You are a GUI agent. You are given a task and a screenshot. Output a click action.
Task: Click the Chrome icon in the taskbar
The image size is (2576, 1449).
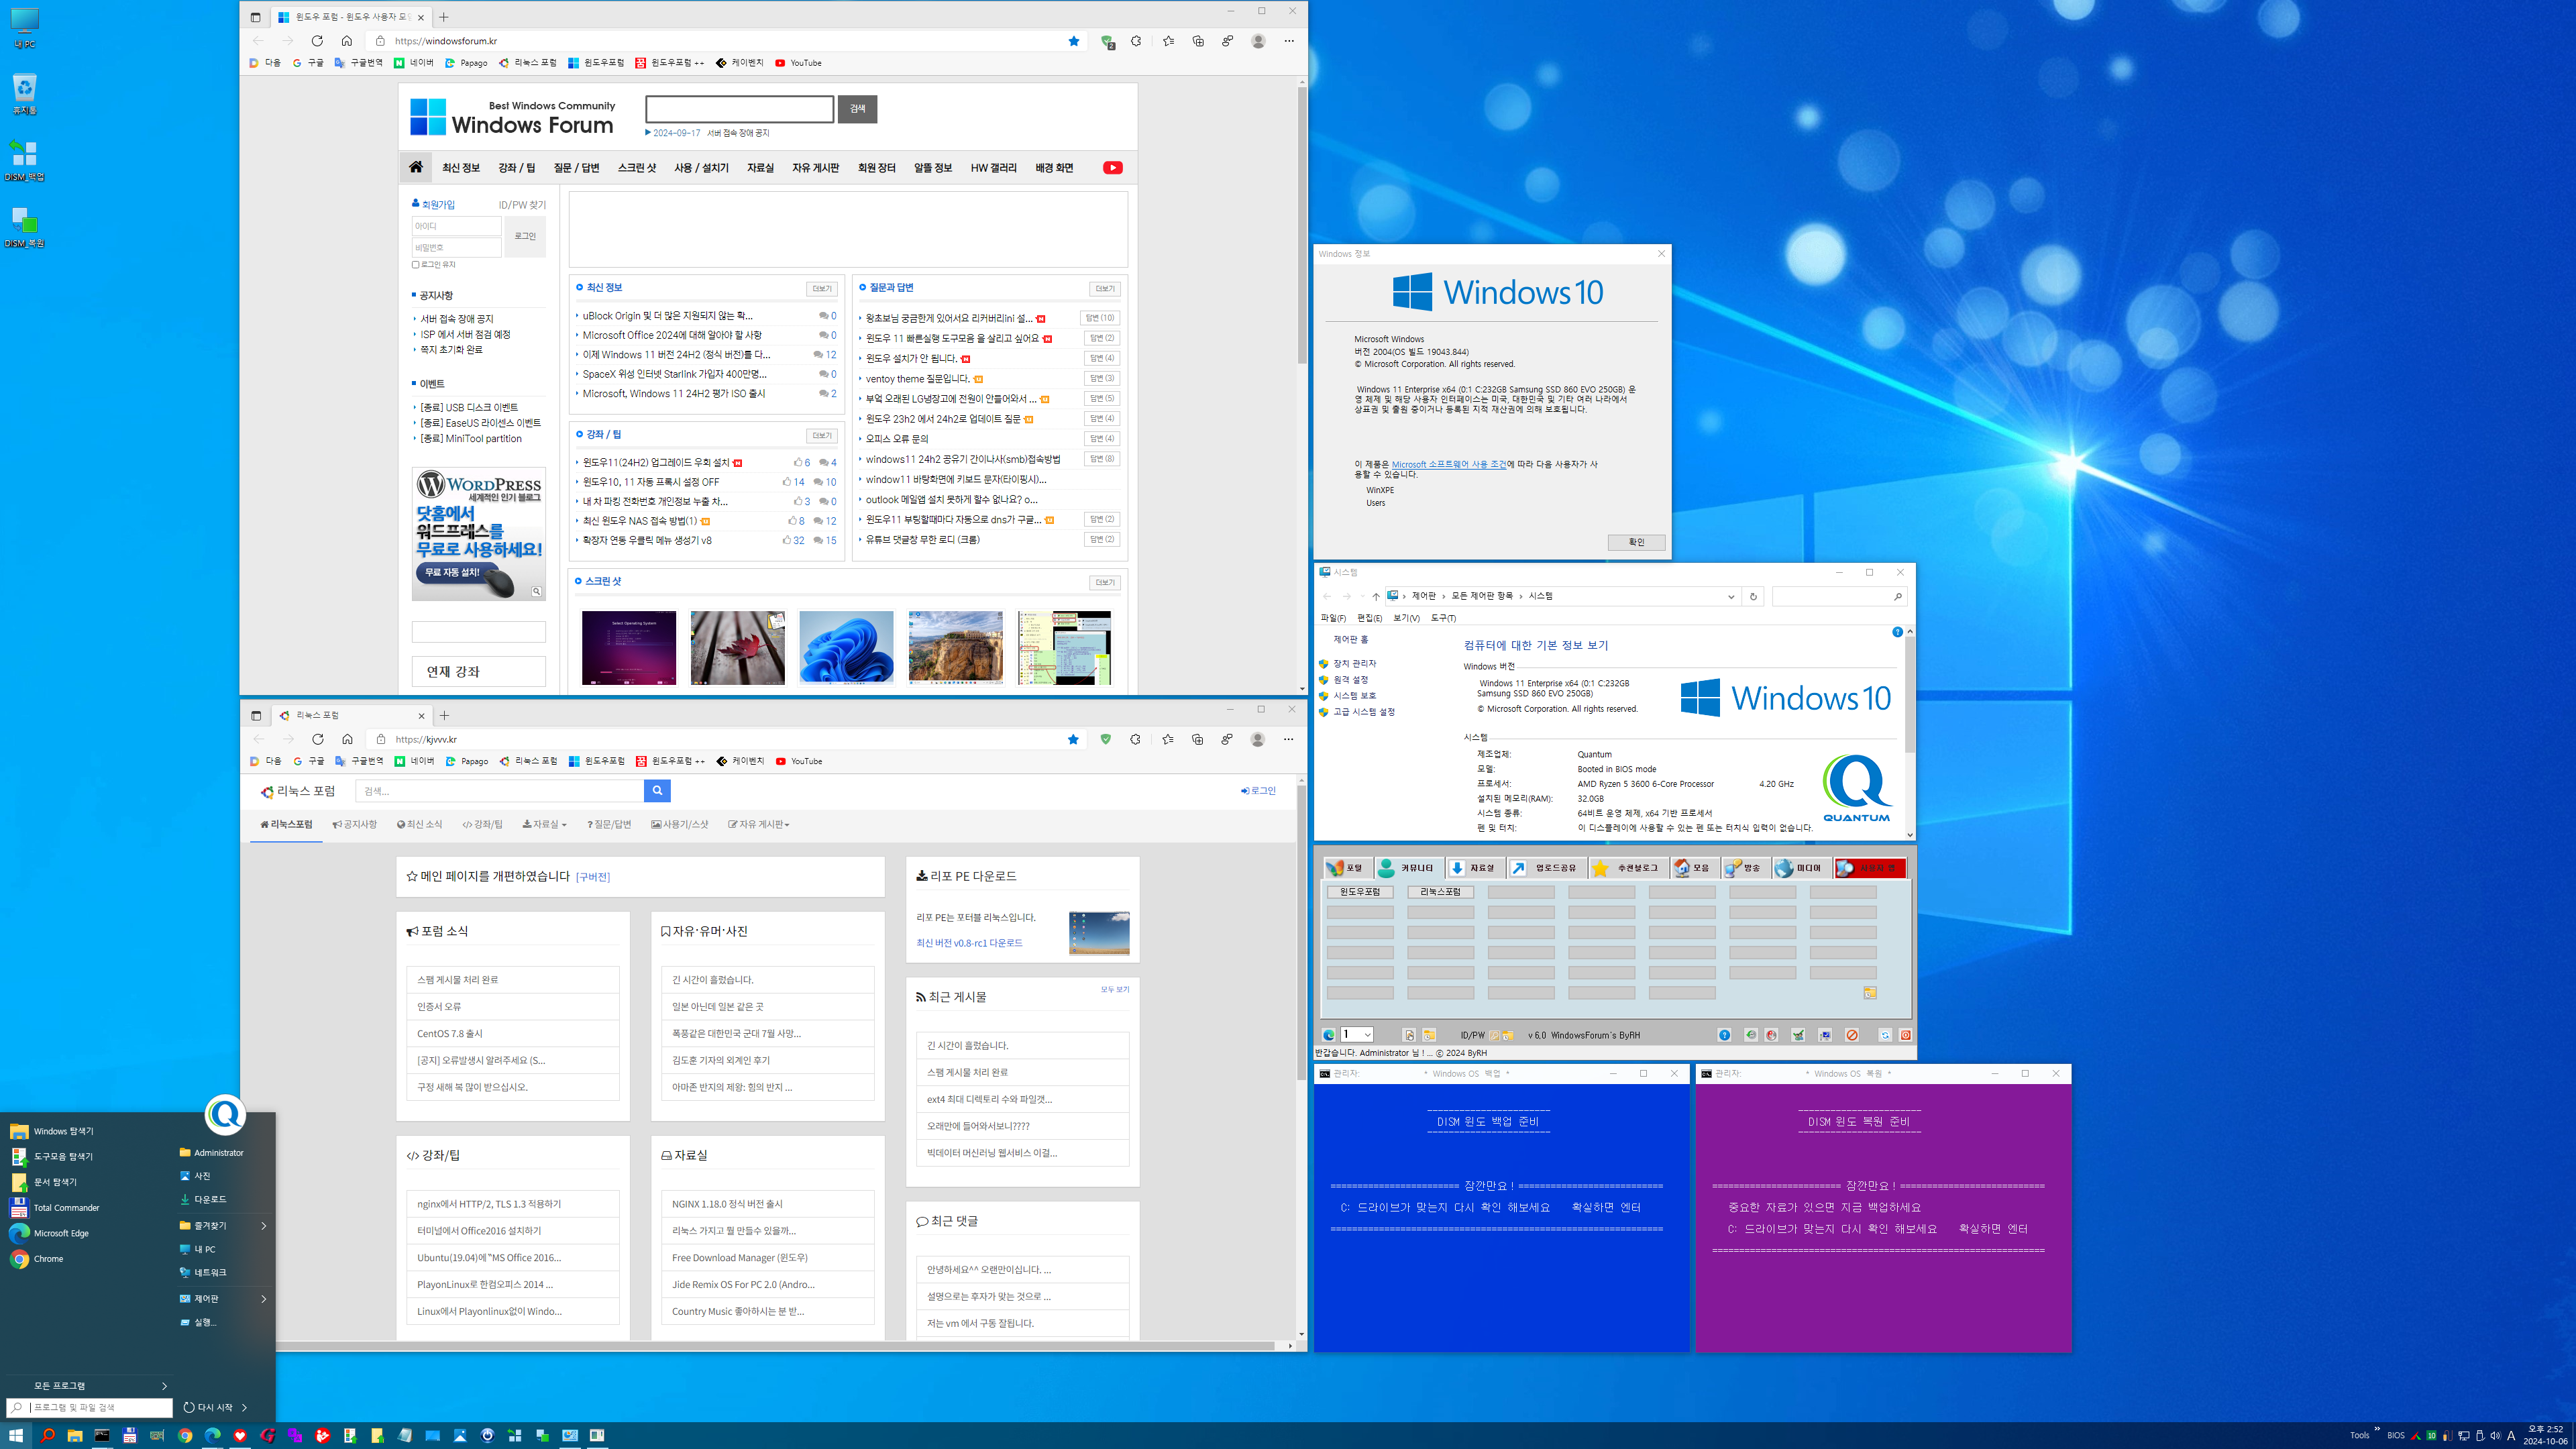tap(185, 1435)
